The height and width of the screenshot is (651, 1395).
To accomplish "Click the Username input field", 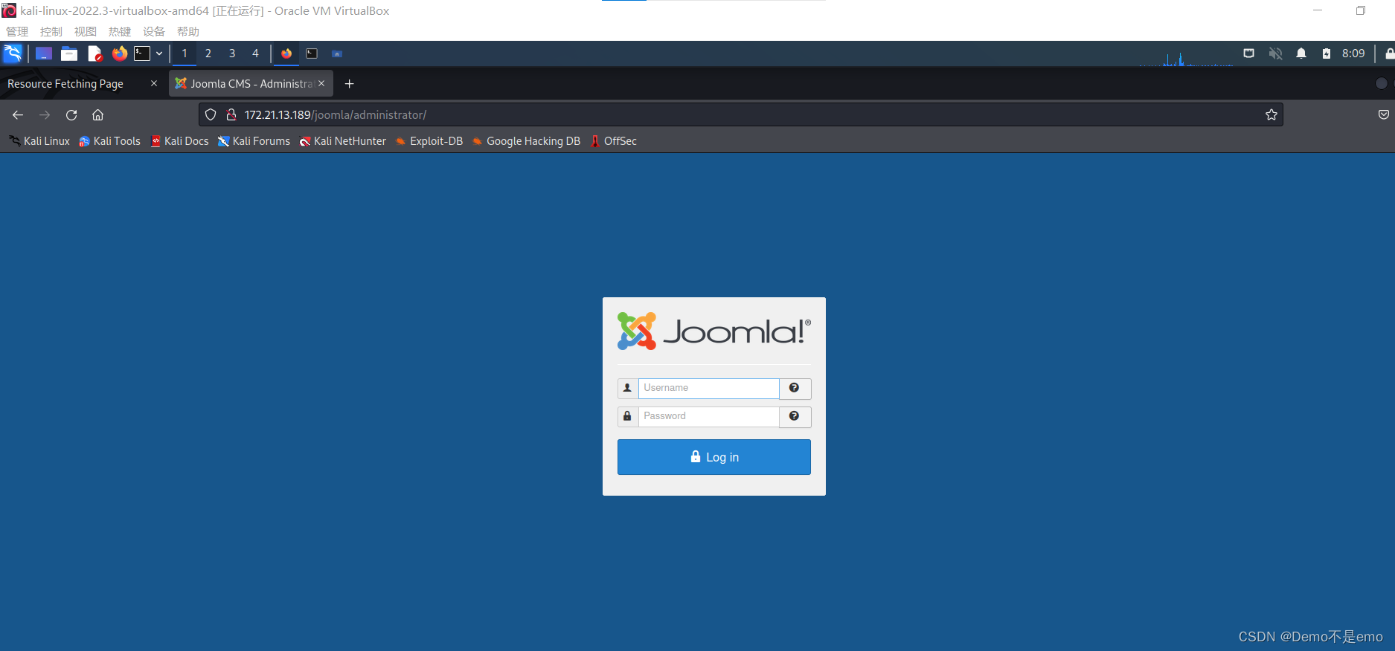I will coord(708,388).
